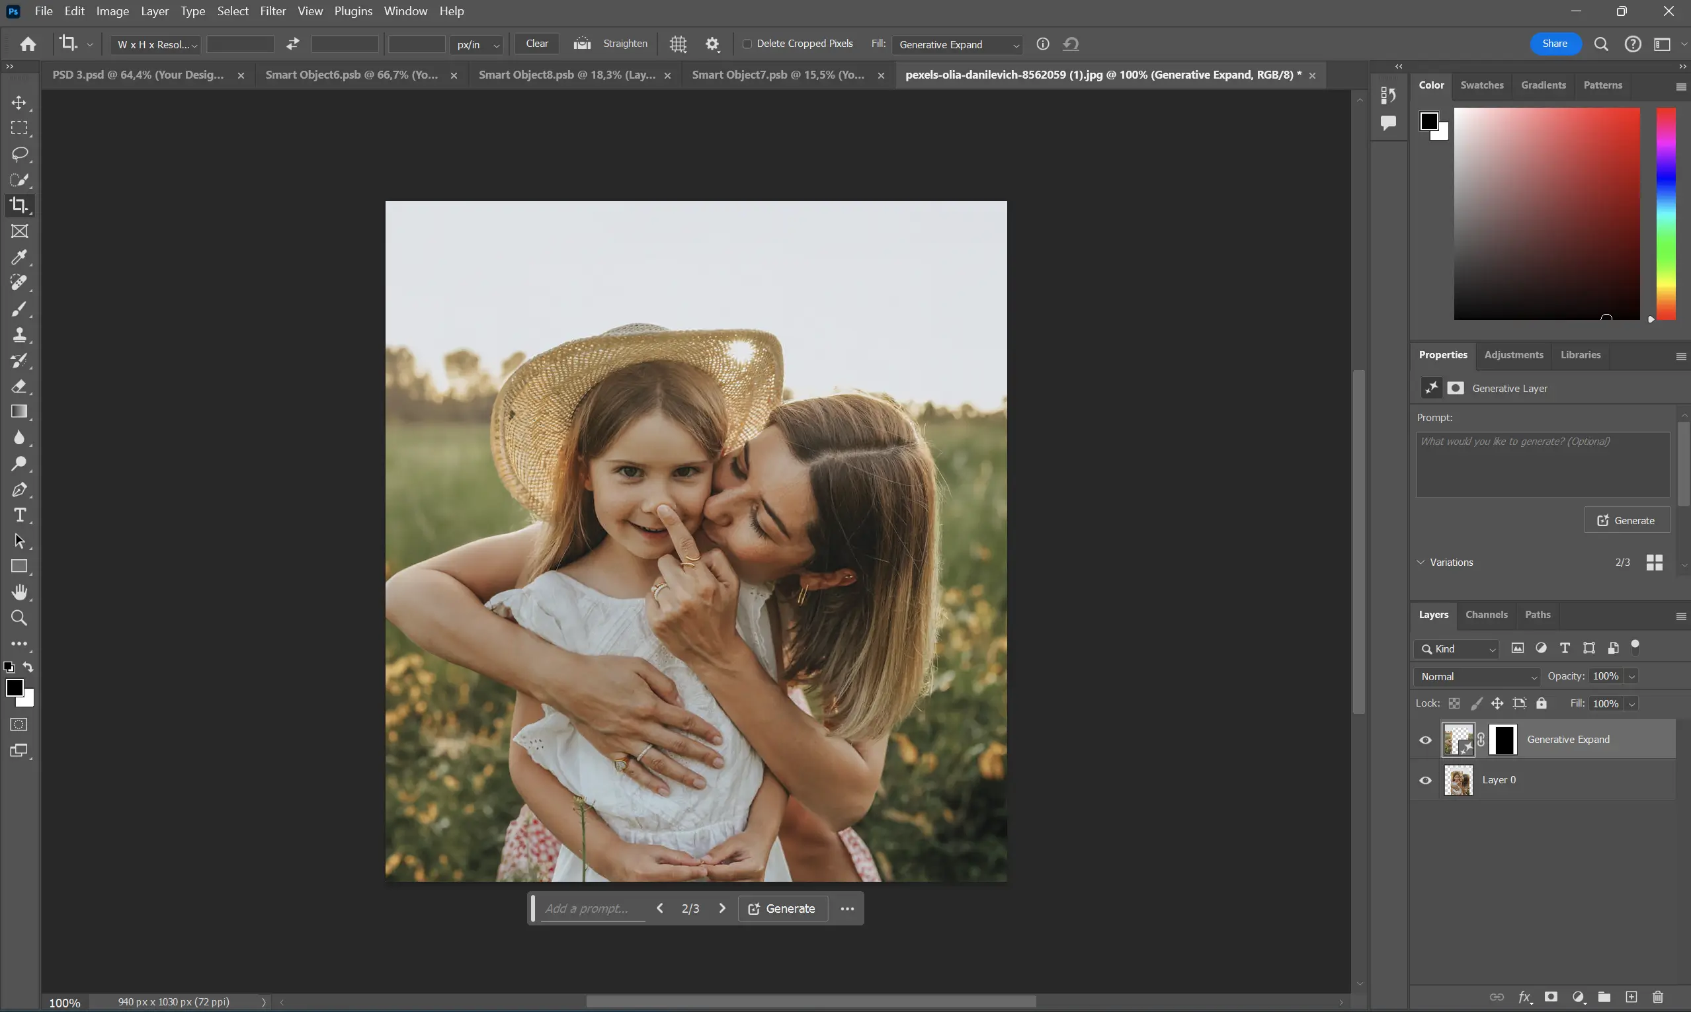Open the px/in units dropdown
The height and width of the screenshot is (1012, 1691).
[476, 44]
